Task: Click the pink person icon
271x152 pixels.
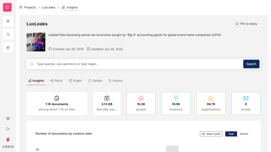Action: tap(141, 98)
